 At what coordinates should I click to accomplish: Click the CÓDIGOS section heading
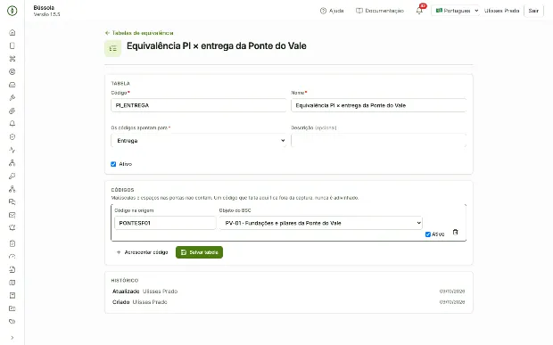[x=122, y=190]
